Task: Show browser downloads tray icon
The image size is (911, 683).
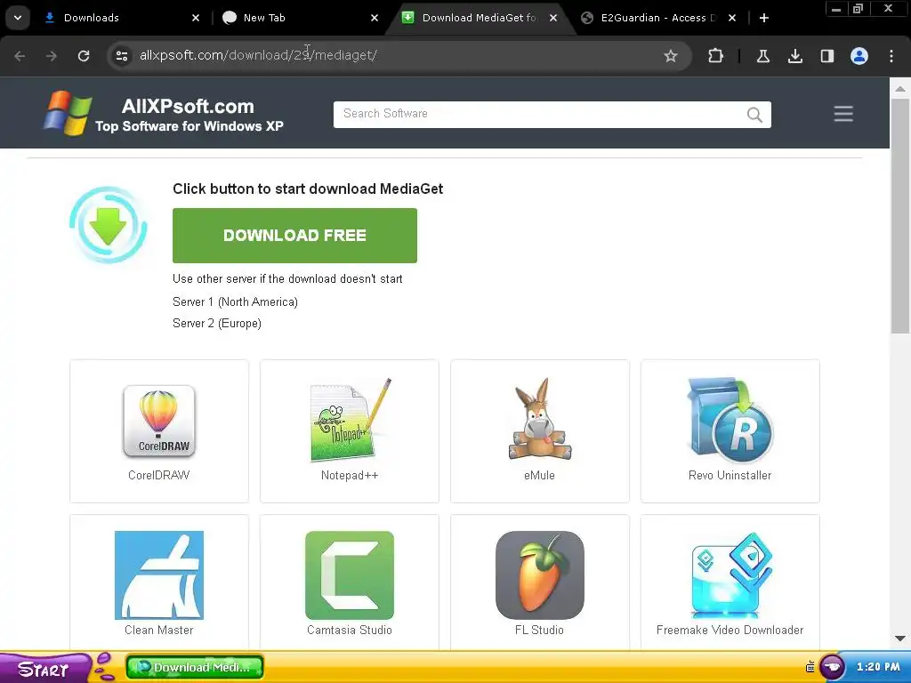Action: point(795,56)
